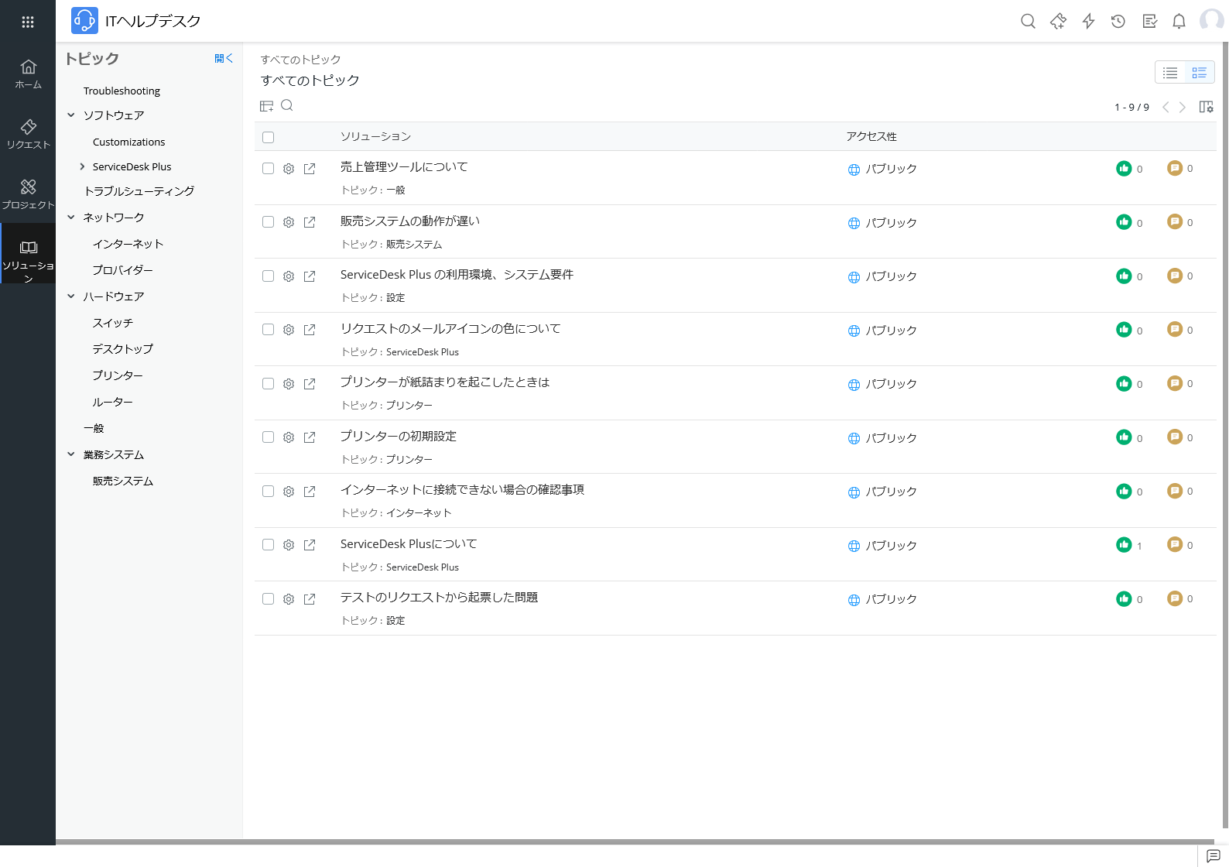
Task: Expand the ServiceDesk Plus topic node
Action: coord(82,166)
